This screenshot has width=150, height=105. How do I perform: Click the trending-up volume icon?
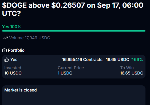click(x=6, y=38)
